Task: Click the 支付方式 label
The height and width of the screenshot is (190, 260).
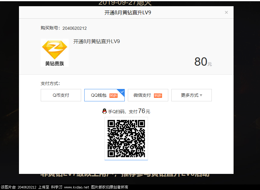Action: tap(50, 83)
